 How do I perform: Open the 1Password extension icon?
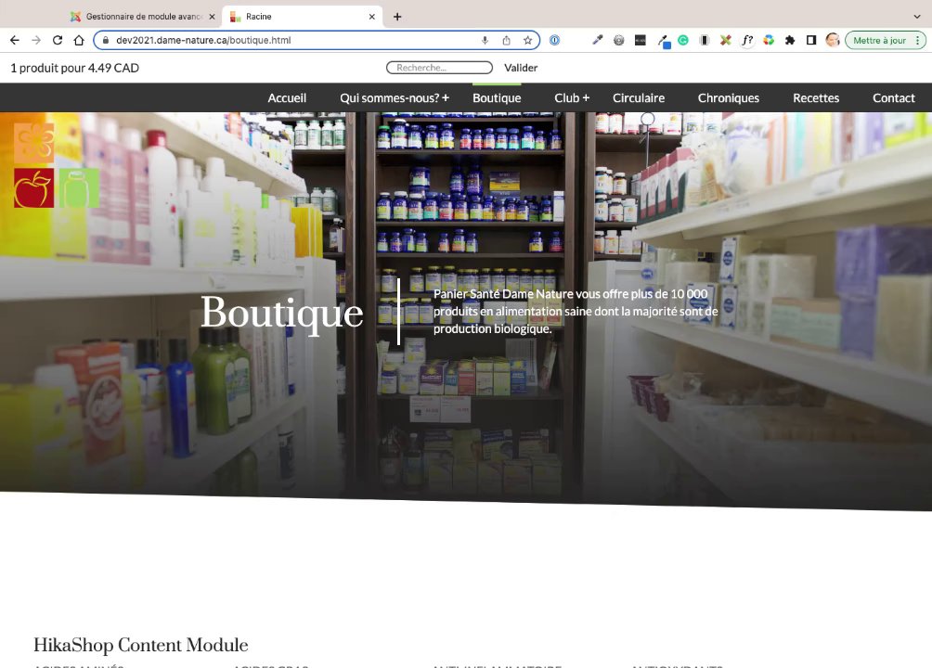tap(554, 41)
